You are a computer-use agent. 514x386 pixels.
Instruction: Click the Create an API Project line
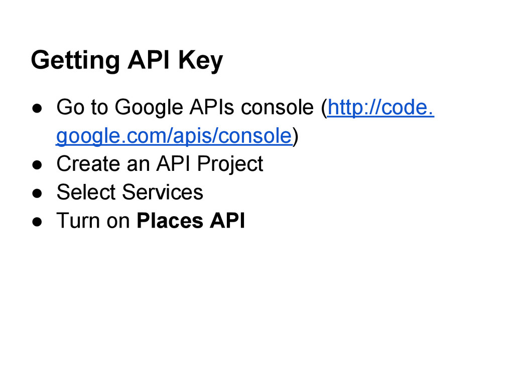tap(160, 163)
